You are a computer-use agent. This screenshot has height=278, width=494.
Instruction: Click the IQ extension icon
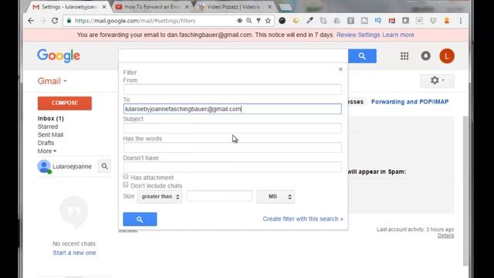tap(377, 21)
